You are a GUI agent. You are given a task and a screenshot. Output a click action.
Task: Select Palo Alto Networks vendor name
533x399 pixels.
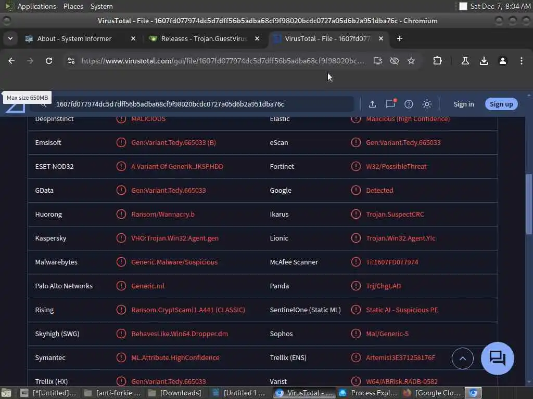pyautogui.click(x=64, y=286)
